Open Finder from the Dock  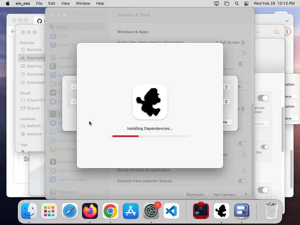[29, 211]
